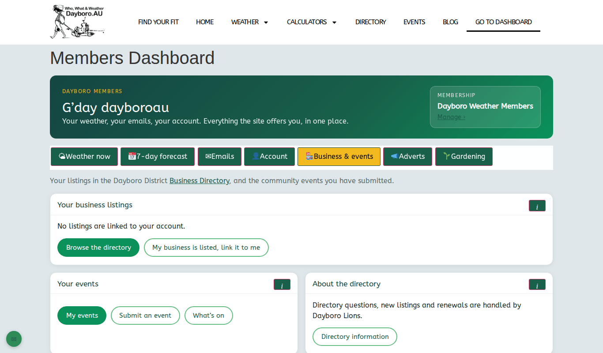Open My events button
The image size is (603, 353).
(x=82, y=315)
